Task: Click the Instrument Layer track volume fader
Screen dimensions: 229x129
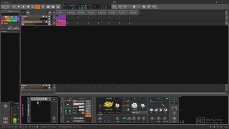Action: point(36,24)
